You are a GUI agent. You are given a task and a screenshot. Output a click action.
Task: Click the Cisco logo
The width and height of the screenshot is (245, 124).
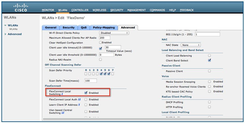[21, 8]
